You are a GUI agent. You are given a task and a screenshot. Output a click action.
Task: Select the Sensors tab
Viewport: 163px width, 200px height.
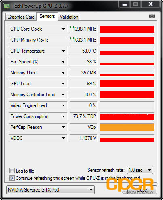(47, 16)
